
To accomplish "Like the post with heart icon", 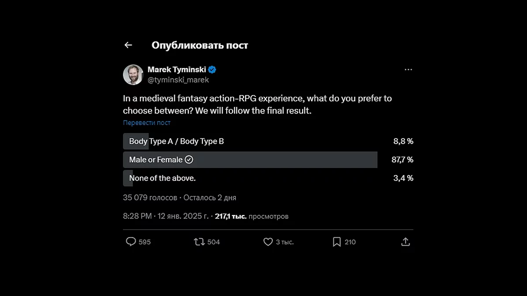I will click(x=268, y=242).
